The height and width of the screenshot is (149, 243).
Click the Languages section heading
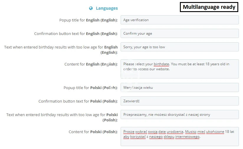106,8
